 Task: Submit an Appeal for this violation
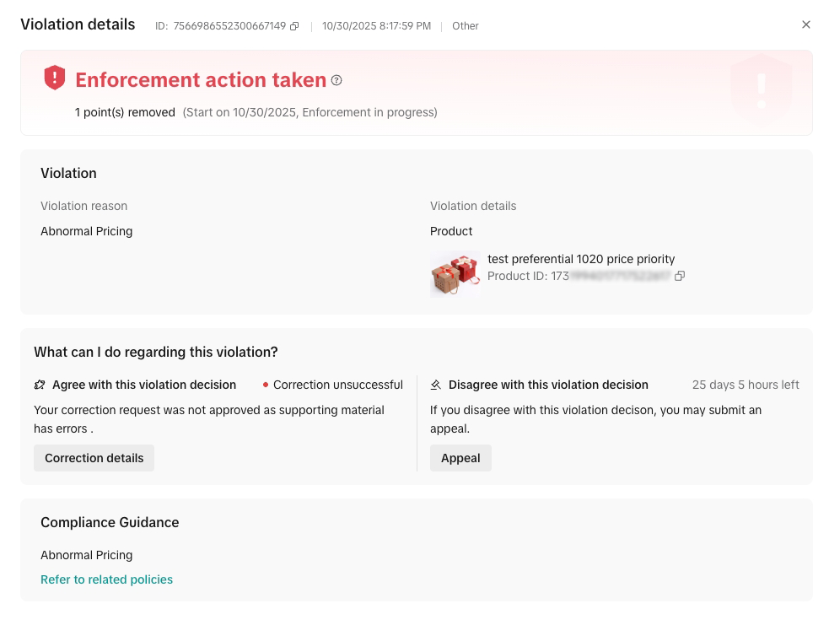[x=460, y=458]
